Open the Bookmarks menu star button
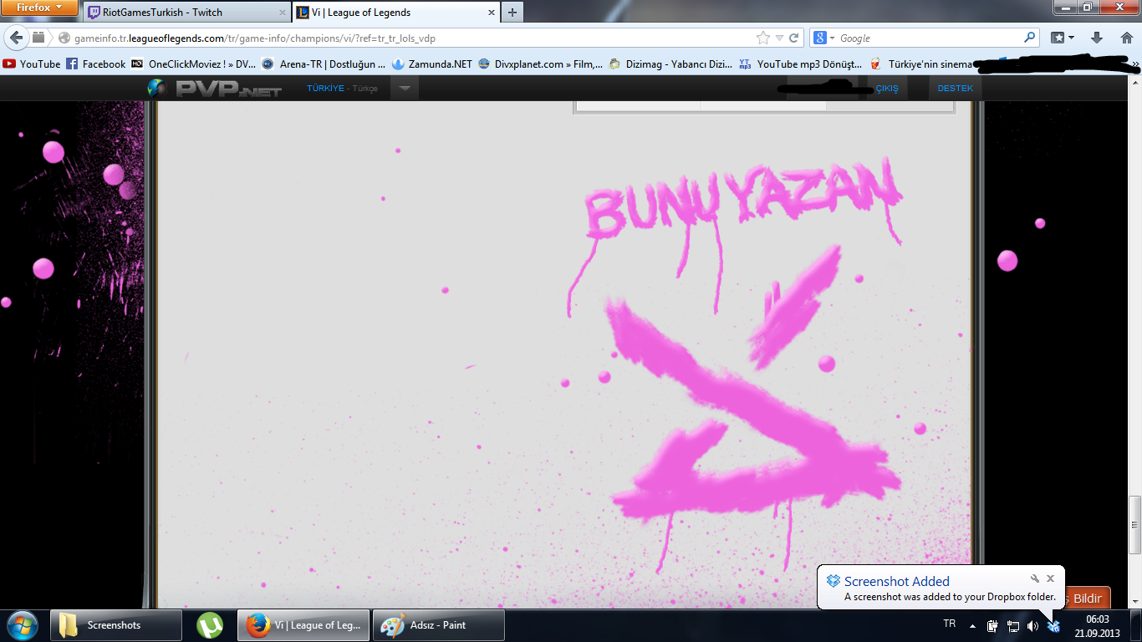 (x=1063, y=38)
